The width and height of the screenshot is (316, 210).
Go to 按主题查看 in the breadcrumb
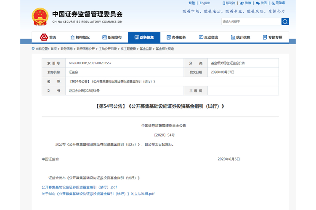pos(128,49)
